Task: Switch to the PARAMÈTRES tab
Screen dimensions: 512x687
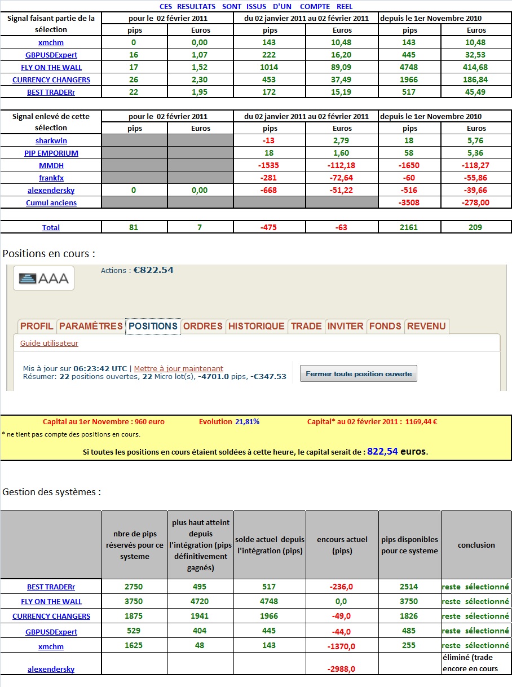Action: click(x=91, y=326)
